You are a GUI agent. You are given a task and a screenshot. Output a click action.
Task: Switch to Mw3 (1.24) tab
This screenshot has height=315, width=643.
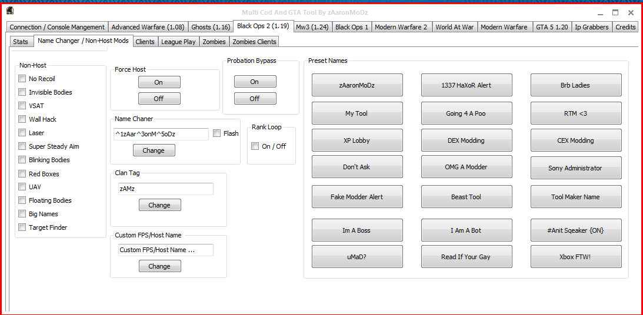click(313, 27)
